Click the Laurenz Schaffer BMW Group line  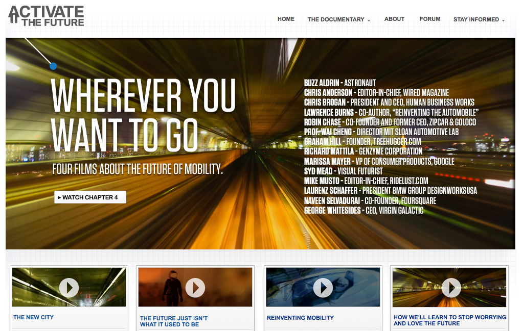point(390,191)
